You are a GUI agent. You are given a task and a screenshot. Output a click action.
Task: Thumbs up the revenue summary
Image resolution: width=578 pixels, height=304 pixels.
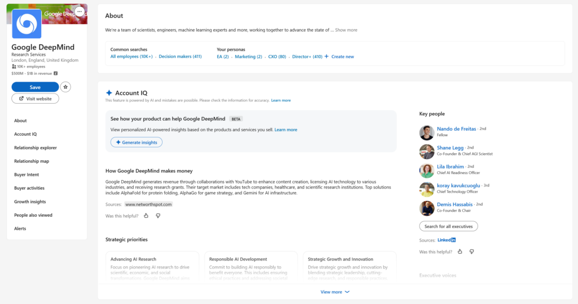click(146, 216)
